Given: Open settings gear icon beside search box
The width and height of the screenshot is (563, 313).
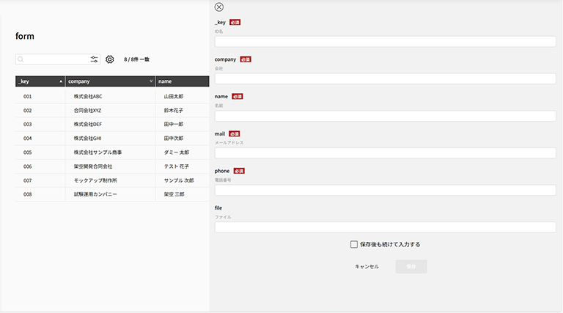Looking at the screenshot, I should pyautogui.click(x=109, y=59).
